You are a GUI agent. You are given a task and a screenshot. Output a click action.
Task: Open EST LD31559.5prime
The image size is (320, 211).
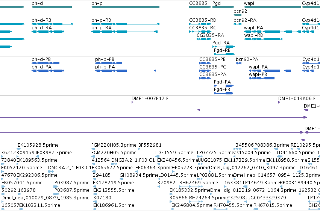(174, 153)
